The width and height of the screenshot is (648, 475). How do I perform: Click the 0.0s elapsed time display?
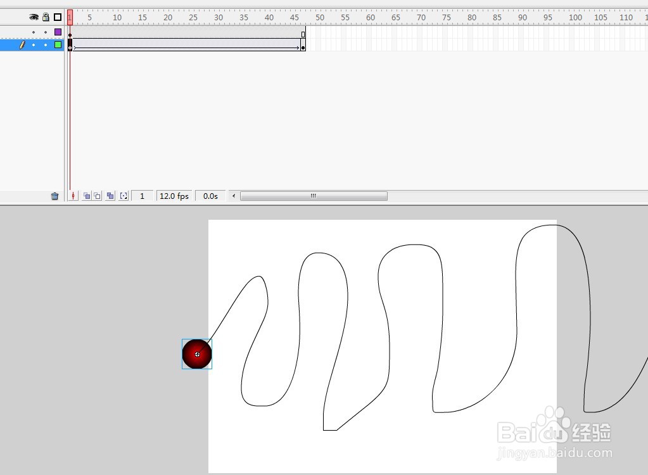click(210, 196)
